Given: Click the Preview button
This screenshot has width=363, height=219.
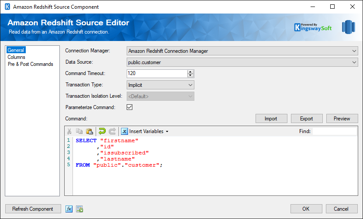Looking at the screenshot, I should tap(342, 119).
